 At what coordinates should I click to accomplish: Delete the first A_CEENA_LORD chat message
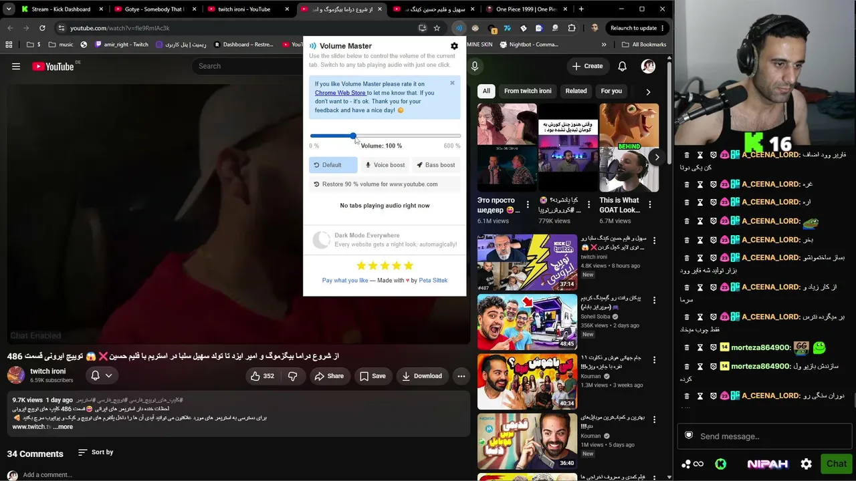click(686, 155)
